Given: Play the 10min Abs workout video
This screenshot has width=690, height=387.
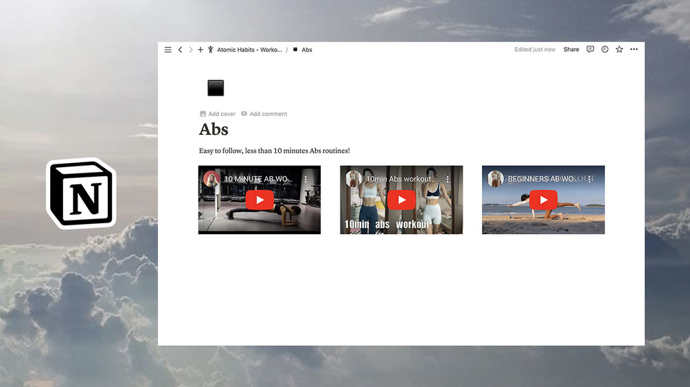Looking at the screenshot, I should 402,200.
